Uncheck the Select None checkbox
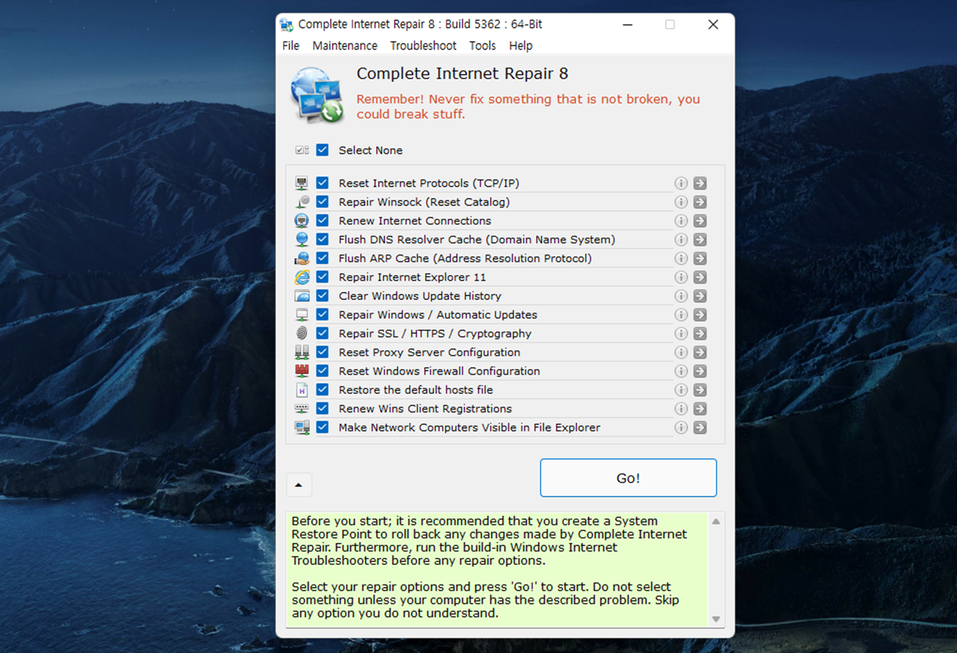 (x=323, y=150)
